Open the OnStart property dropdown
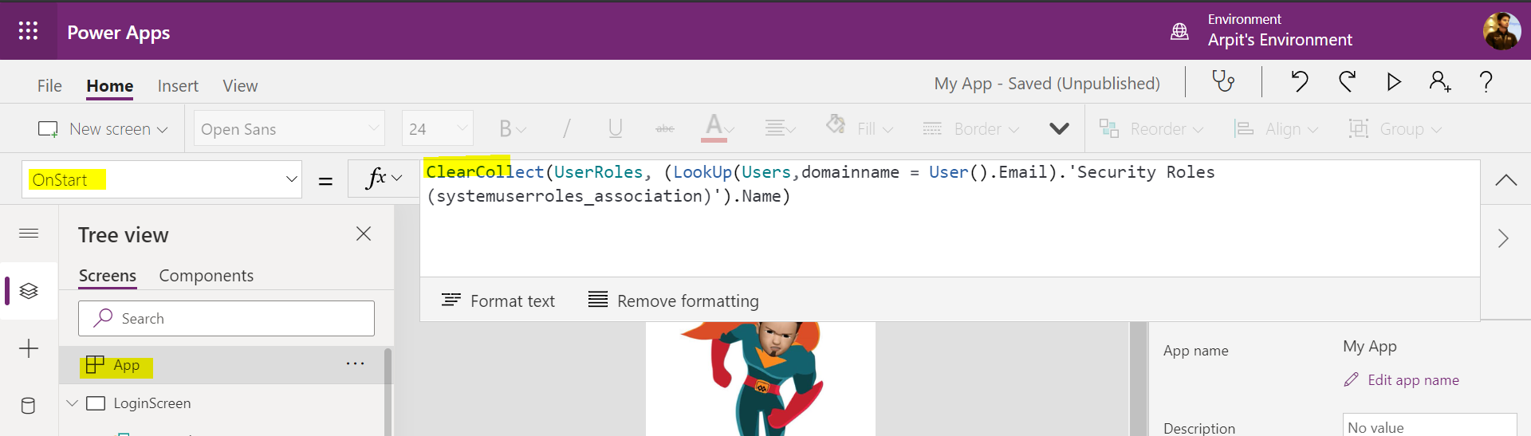 162,179
